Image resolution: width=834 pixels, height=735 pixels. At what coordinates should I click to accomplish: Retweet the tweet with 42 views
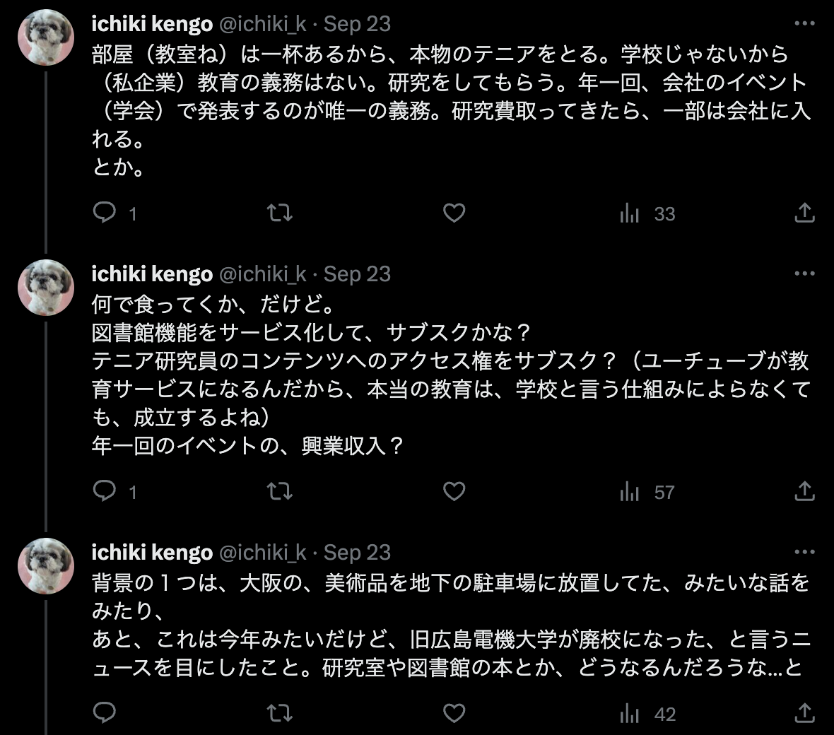(x=280, y=712)
